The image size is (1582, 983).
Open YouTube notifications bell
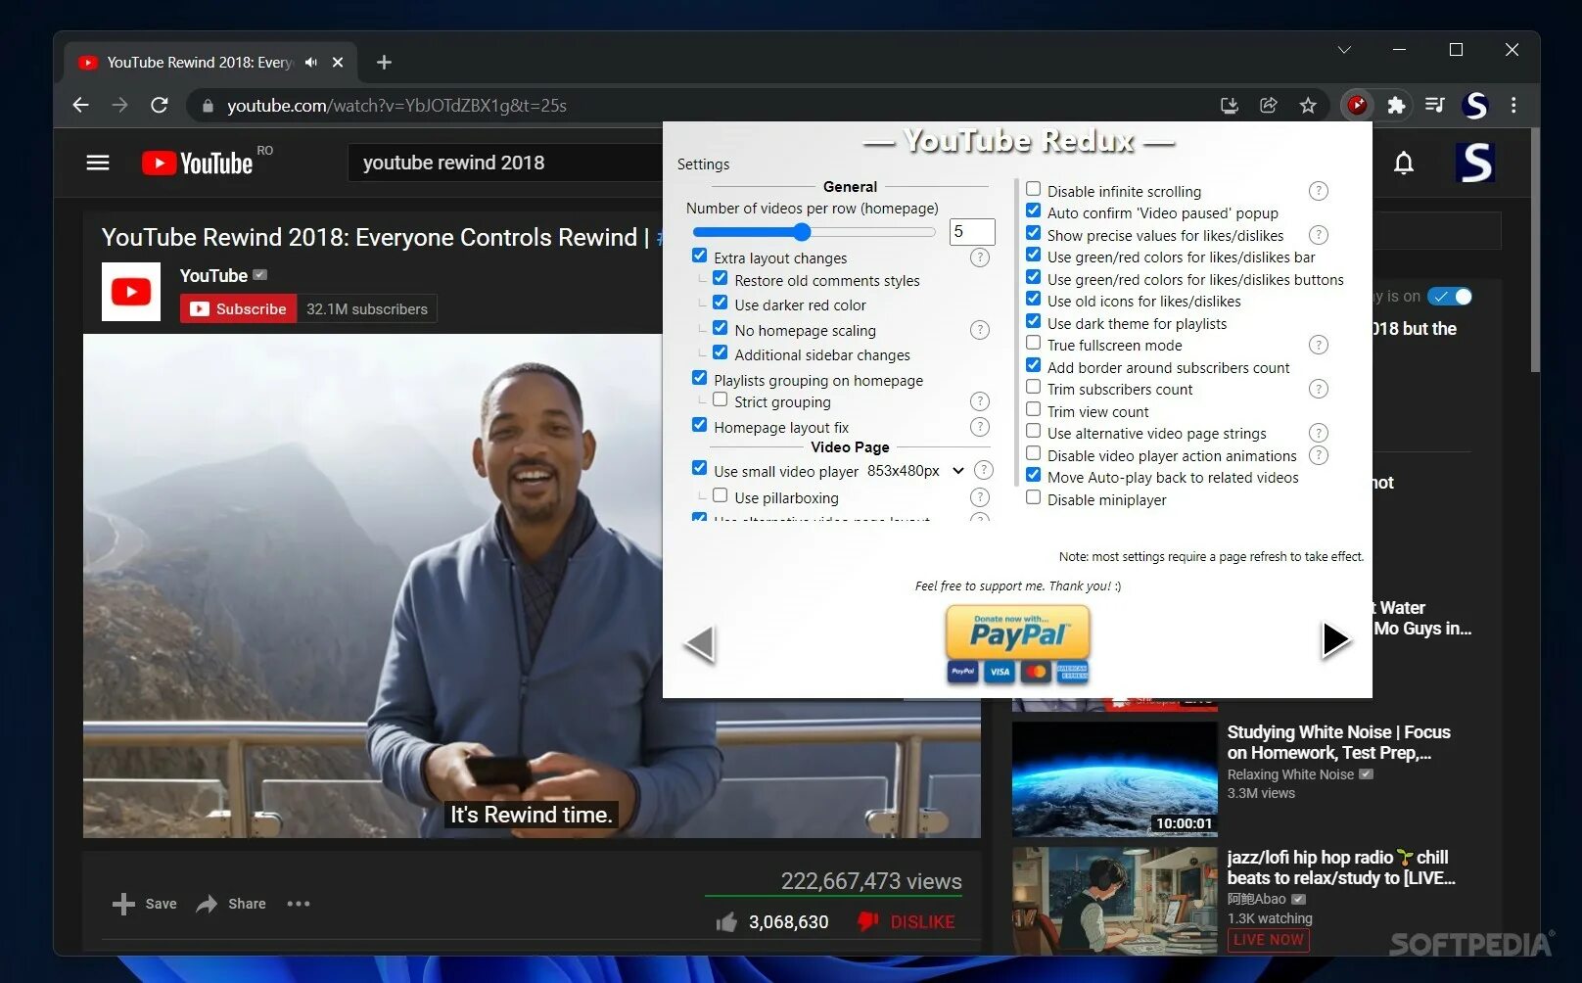(x=1404, y=163)
